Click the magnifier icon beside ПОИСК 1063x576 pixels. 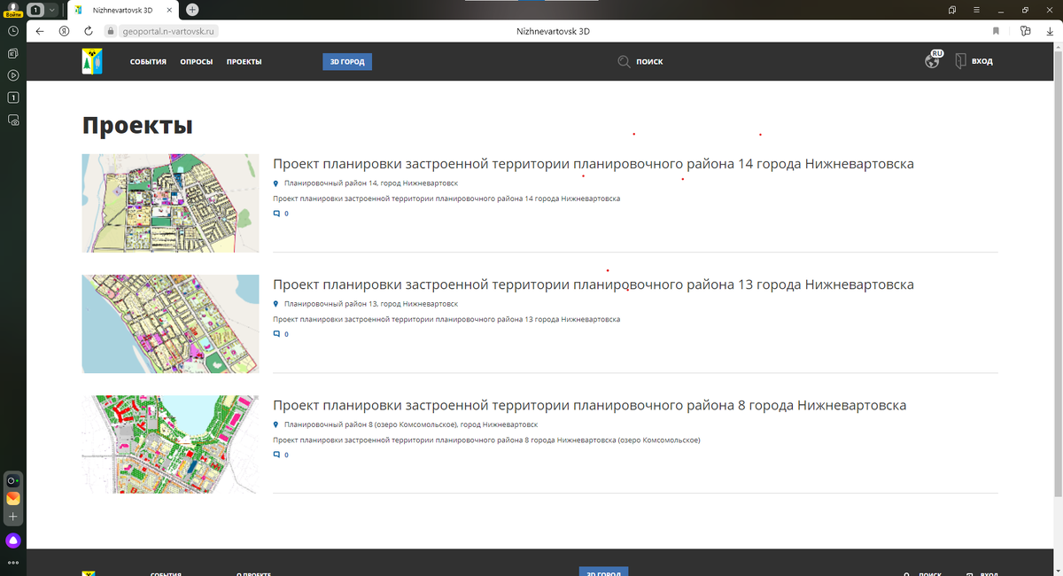[625, 61]
